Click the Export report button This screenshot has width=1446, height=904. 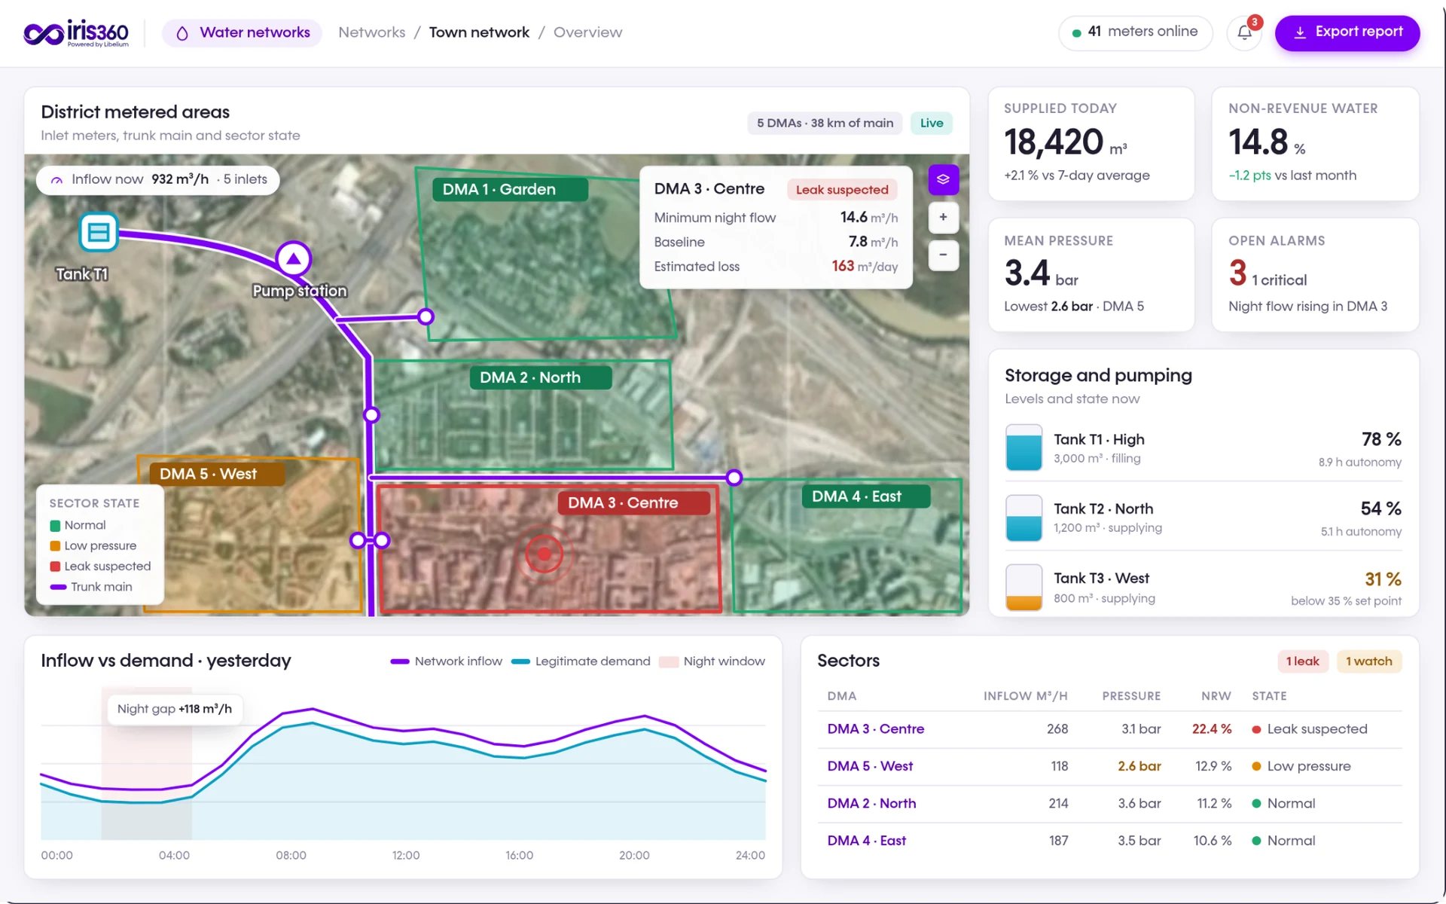[1347, 32]
